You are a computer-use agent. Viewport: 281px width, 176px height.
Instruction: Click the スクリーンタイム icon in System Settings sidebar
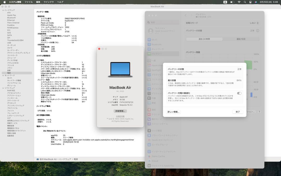point(149,124)
